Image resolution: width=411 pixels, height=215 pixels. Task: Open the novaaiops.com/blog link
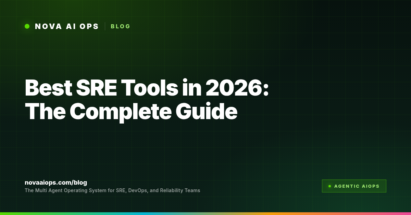(x=56, y=183)
